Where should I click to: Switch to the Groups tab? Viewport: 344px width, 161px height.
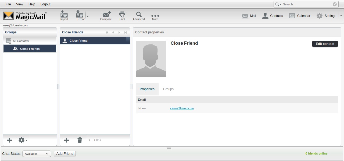[x=168, y=89]
